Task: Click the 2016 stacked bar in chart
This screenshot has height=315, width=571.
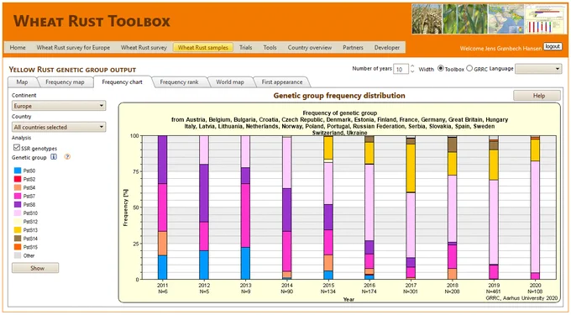Action: 369,207
